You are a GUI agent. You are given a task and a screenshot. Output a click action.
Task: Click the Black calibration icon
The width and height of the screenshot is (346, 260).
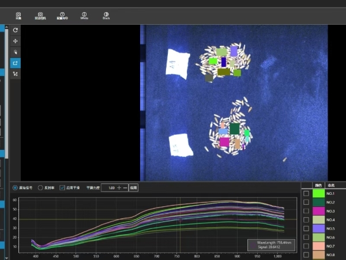pos(106,14)
